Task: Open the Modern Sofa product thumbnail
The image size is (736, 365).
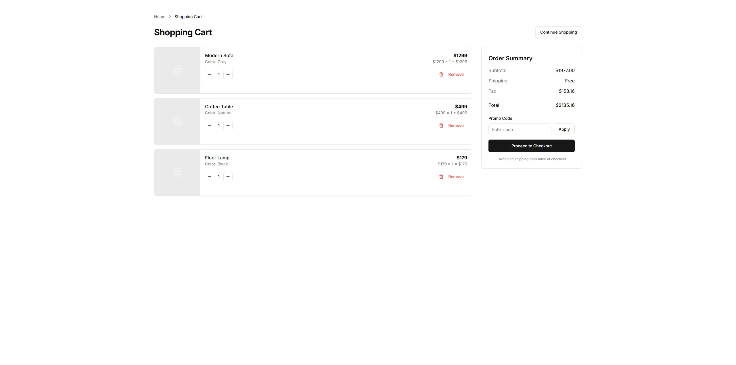Action: 177,70
